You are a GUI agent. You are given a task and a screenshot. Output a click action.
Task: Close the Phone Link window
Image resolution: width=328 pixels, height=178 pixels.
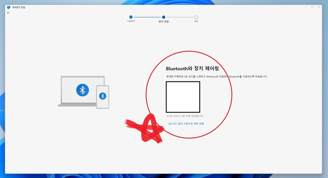tap(319, 7)
